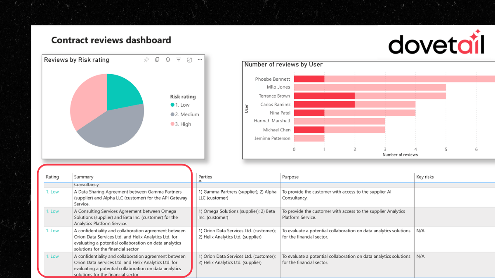Click the Low rating link for Omega Solutions row

(x=52, y=211)
